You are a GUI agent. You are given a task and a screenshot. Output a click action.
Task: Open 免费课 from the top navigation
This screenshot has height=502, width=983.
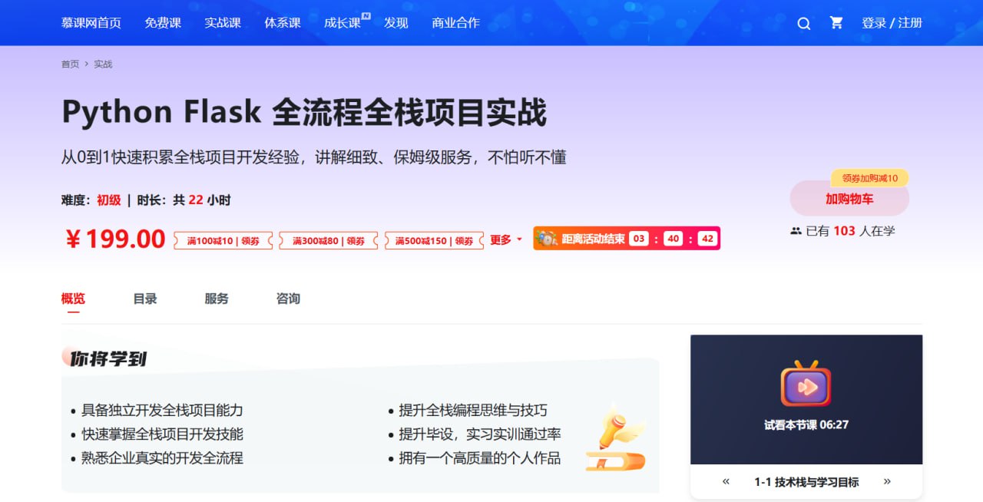(162, 23)
